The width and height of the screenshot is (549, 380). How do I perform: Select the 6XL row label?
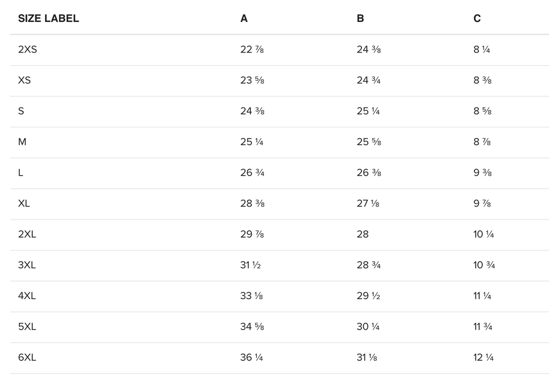point(27,357)
